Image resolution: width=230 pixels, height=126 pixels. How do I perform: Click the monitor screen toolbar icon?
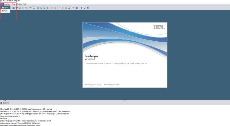click(x=69, y=8)
